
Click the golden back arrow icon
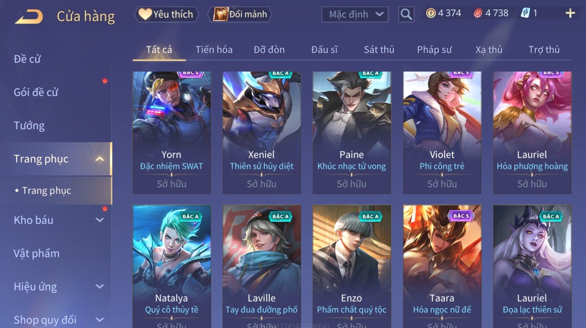click(29, 17)
